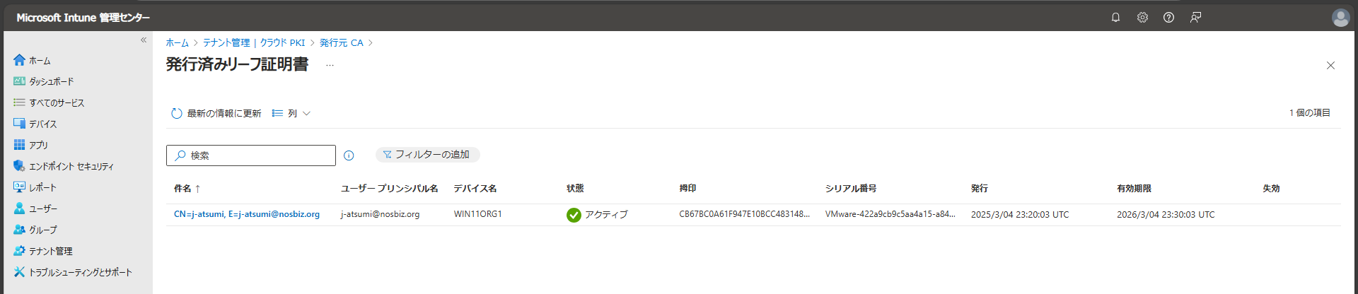Close the 発行済みリーフ証明書 pane
The width and height of the screenshot is (1358, 294).
1330,66
